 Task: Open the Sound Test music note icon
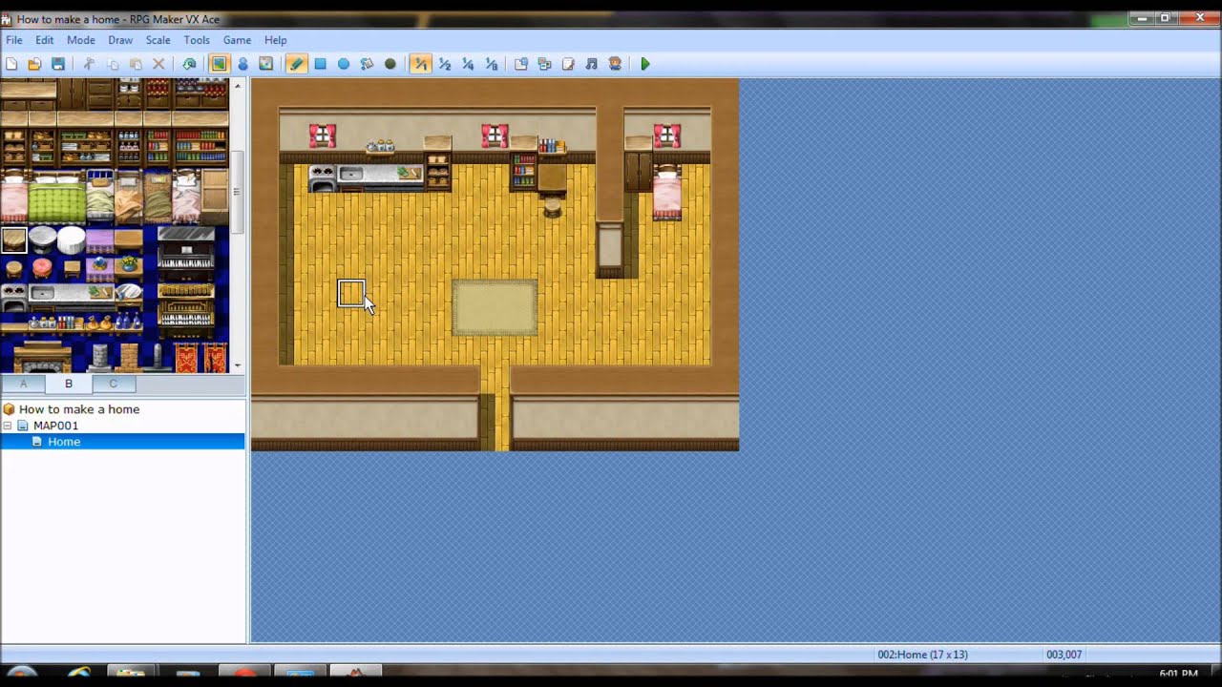tap(592, 64)
